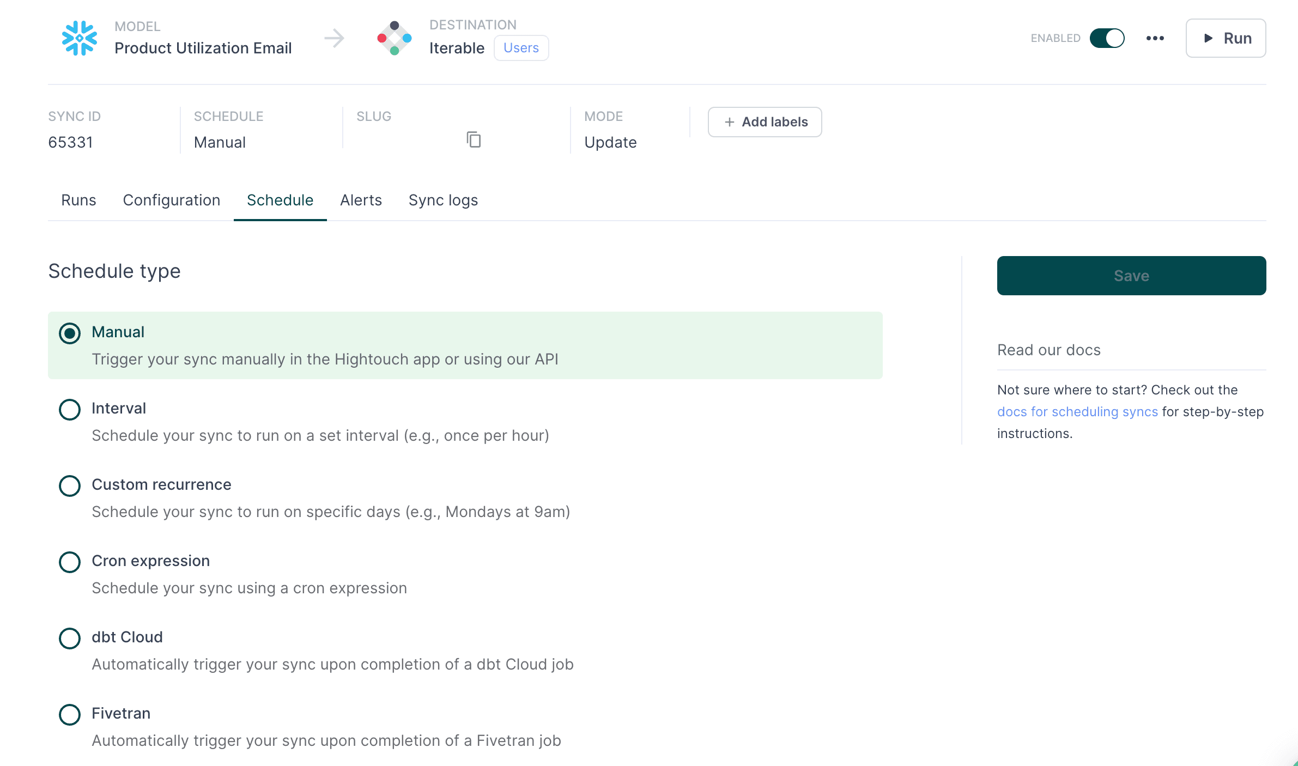
Task: Select the Fivetran schedule option
Action: (x=70, y=714)
